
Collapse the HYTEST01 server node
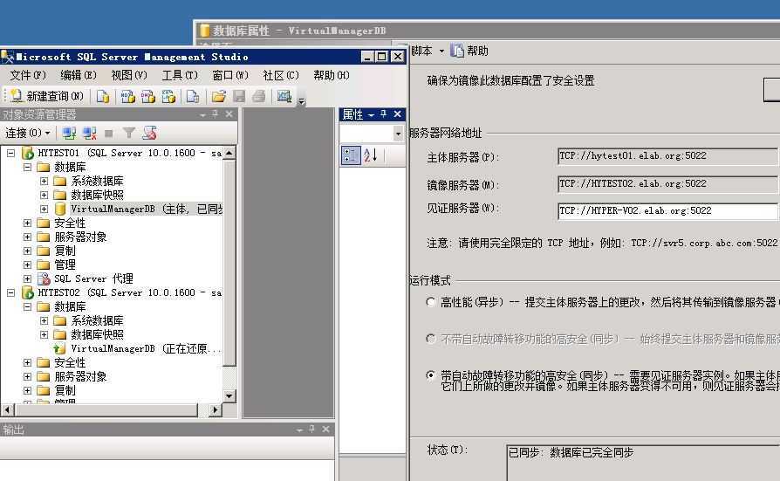point(10,153)
